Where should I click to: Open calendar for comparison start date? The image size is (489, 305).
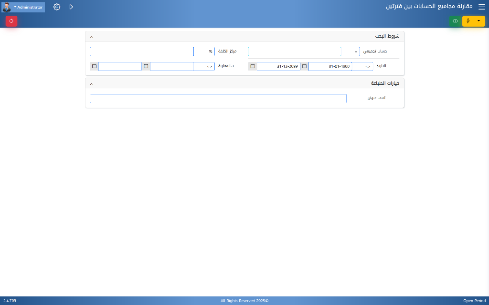146,66
